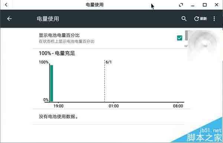Screen dimensions: 223x143
Task: Uncheck the 显示电池电量百分比 checkbox
Action: tap(180, 38)
